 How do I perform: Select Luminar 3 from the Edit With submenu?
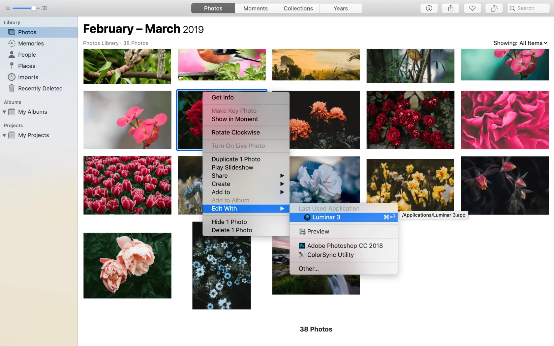[x=326, y=217]
